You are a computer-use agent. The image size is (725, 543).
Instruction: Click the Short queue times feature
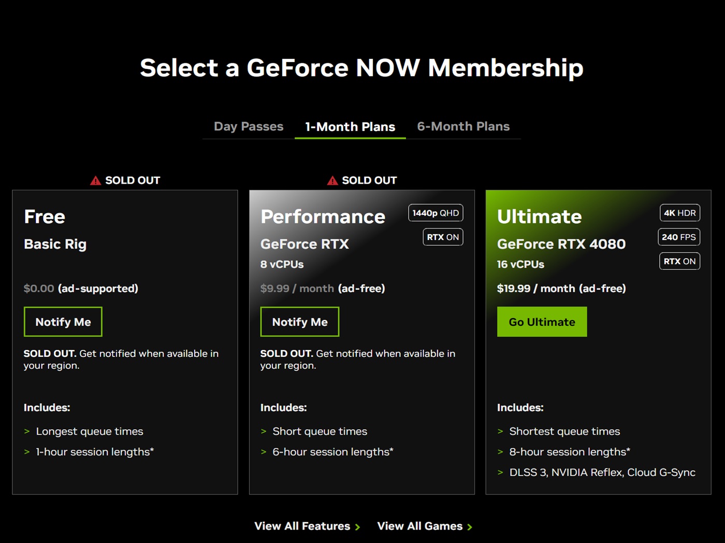tap(320, 431)
